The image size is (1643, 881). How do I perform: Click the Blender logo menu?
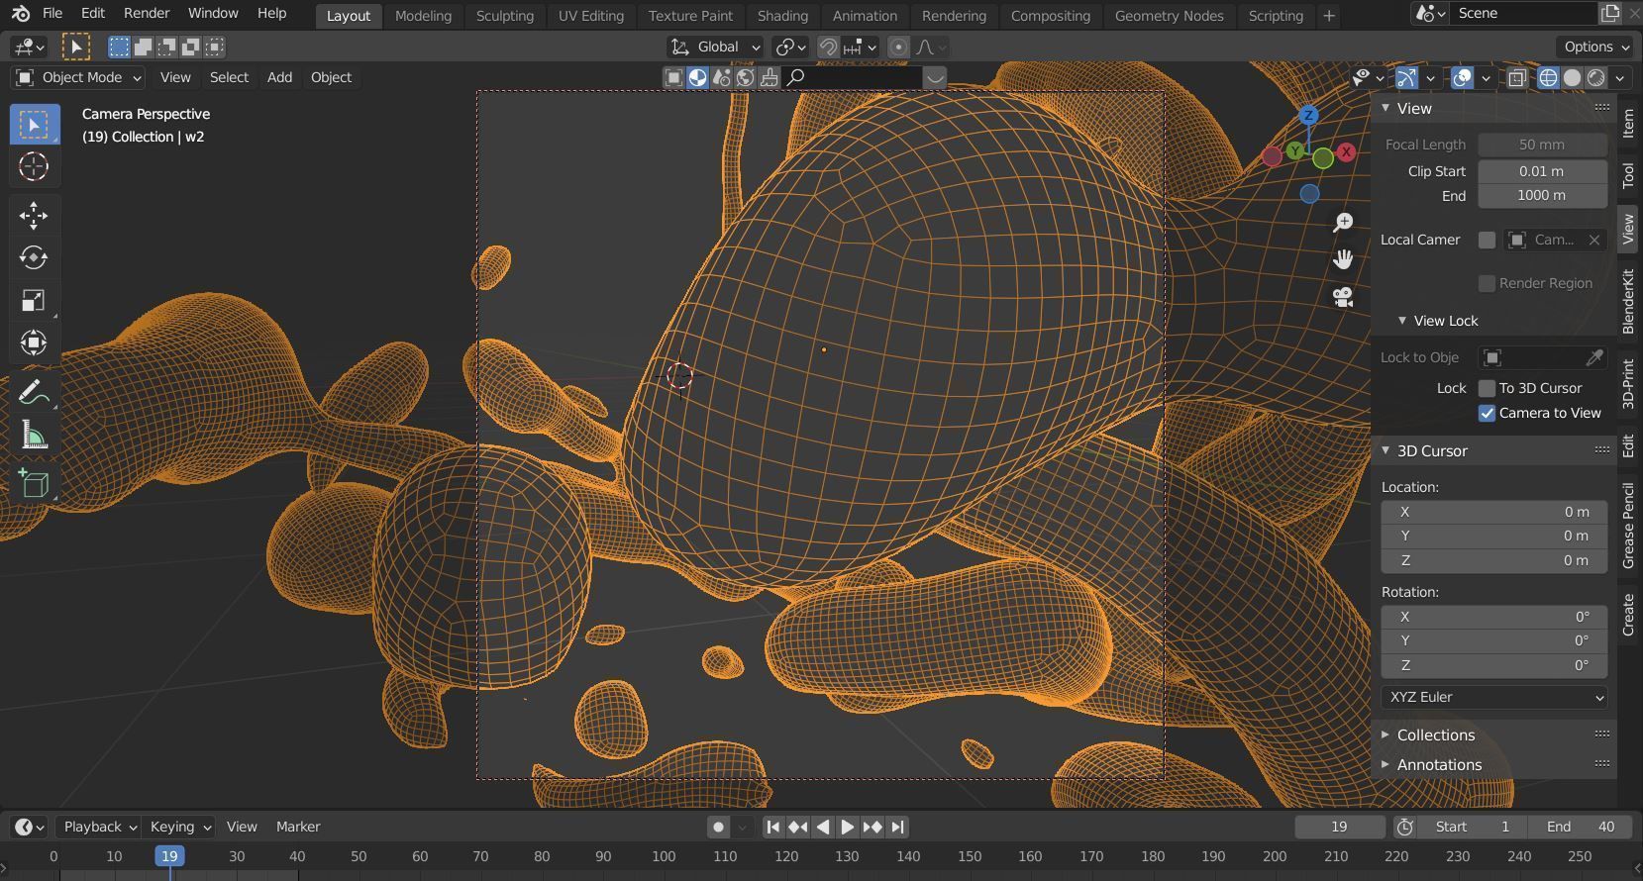[x=21, y=14]
